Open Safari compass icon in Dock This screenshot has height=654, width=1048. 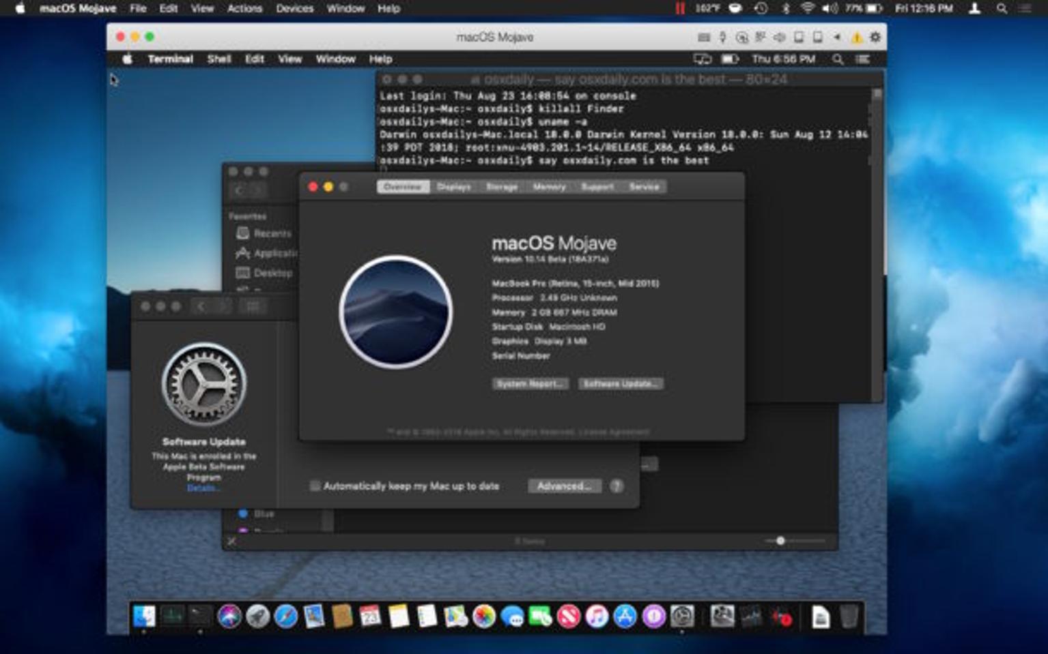point(285,616)
